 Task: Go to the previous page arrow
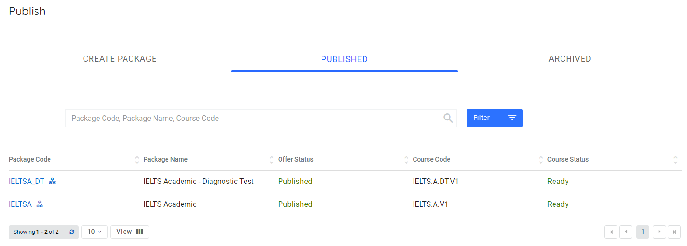(626, 232)
